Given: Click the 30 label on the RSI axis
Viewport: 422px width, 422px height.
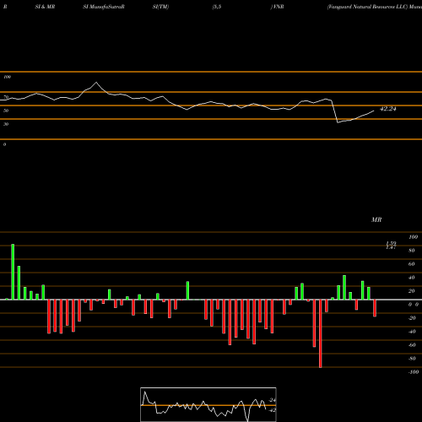Looking at the screenshot, I should coord(6,124).
